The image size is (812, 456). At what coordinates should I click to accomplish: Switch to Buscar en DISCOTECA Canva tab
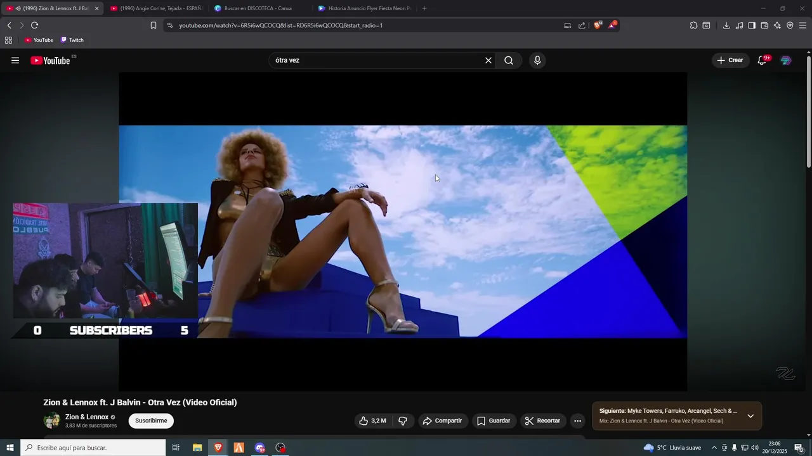tap(260, 8)
